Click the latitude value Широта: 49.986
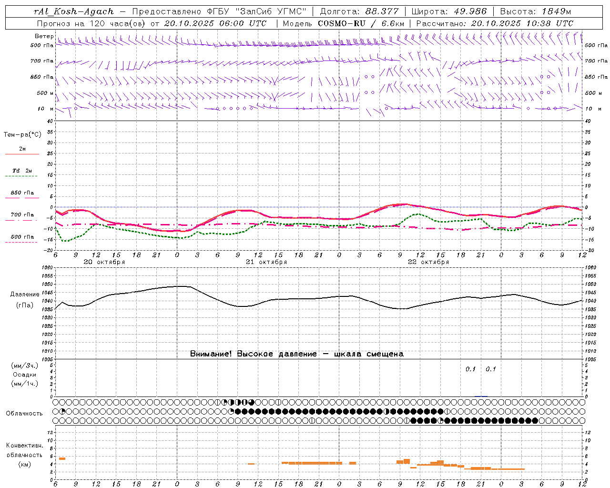Image resolution: width=610 pixels, height=488 pixels. click(x=449, y=11)
